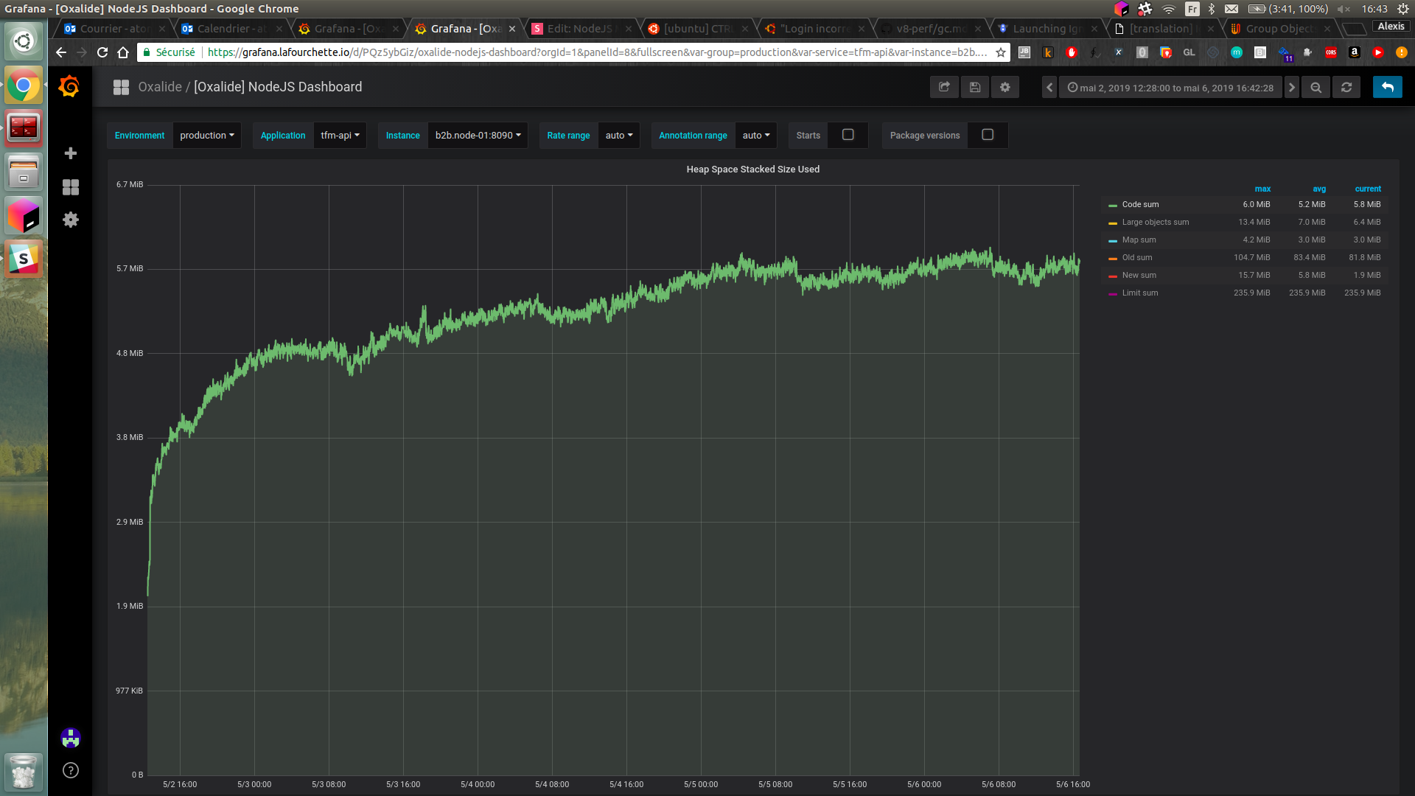The image size is (1415, 796).
Task: Switch to the Edit: NodeJS browser tab
Action: (x=579, y=29)
